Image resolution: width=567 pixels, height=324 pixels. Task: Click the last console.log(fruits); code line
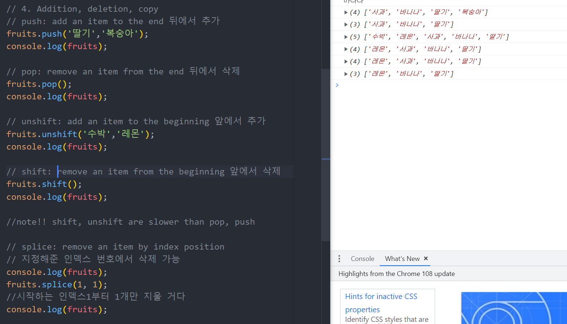coord(57,309)
